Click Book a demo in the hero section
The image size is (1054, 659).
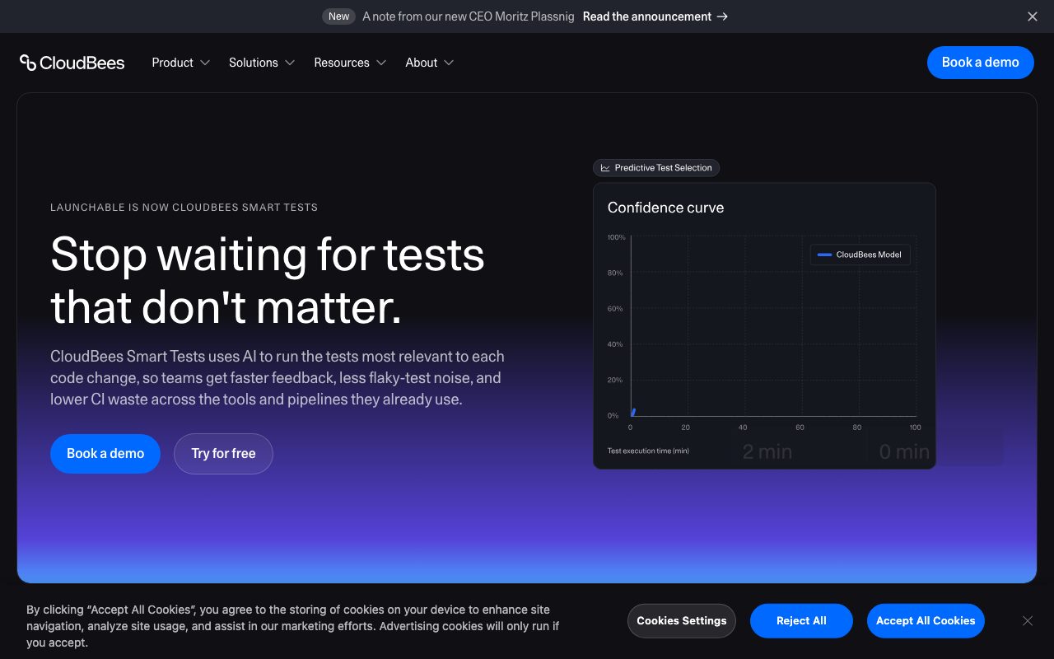[105, 454]
